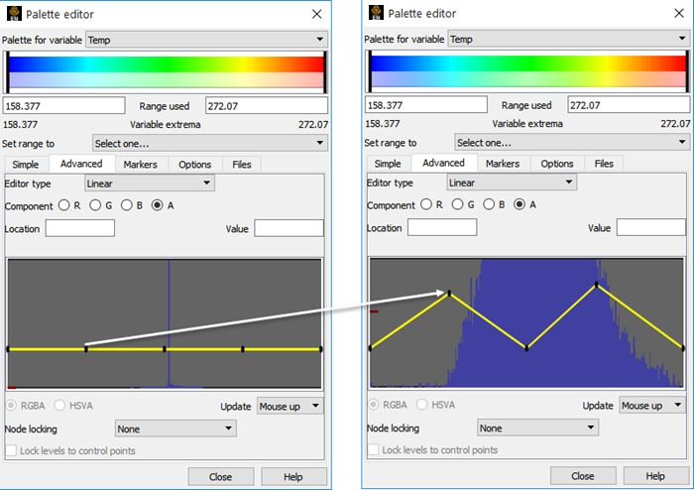Switch to Options tab in left window
The image size is (694, 490).
(x=194, y=165)
